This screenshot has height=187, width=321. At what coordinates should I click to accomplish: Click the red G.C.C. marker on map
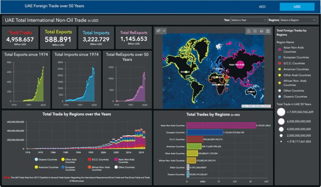(x=227, y=78)
